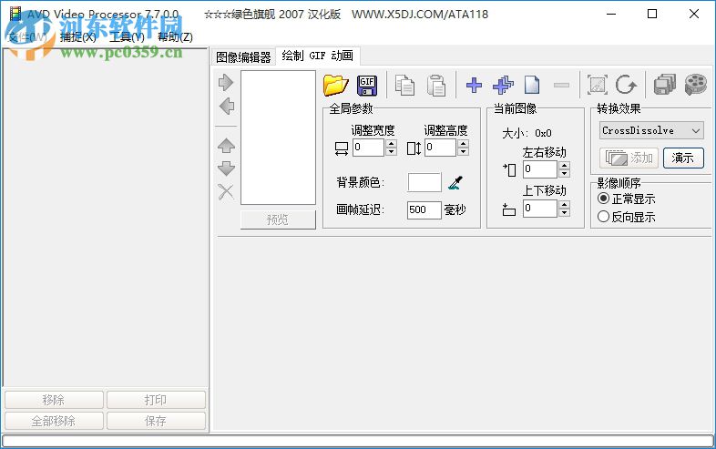Increase 调整宽度 value with up spinner
The width and height of the screenshot is (716, 449).
click(392, 143)
